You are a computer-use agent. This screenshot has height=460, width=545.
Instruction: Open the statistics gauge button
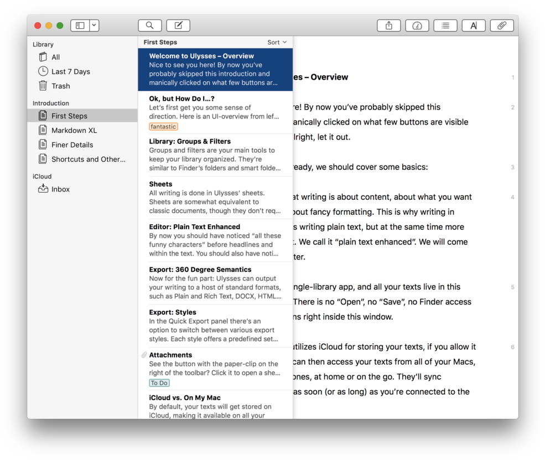417,25
